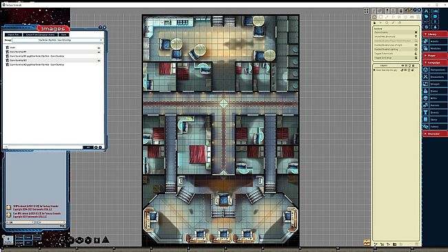Expand the Giant Starship layer entry

pos(374,70)
